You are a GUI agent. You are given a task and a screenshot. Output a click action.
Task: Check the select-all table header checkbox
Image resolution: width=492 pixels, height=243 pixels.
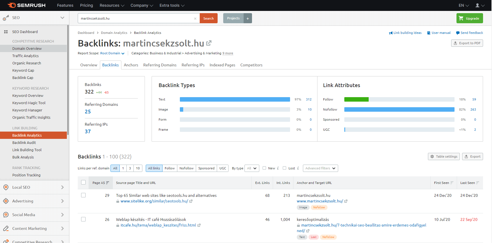pyautogui.click(x=83, y=182)
